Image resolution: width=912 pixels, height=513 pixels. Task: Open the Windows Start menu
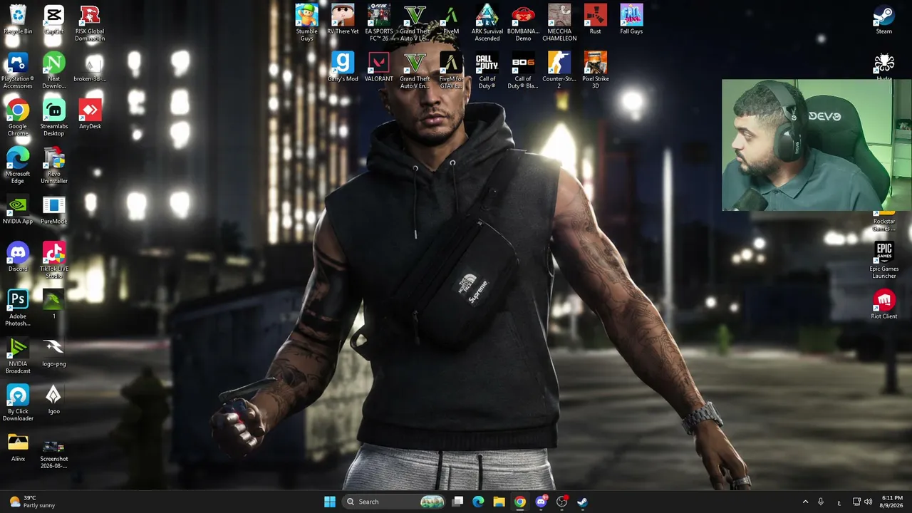click(x=330, y=502)
